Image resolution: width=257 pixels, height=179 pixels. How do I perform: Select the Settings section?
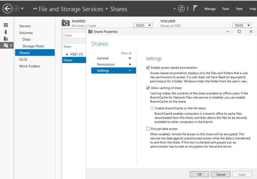114,70
